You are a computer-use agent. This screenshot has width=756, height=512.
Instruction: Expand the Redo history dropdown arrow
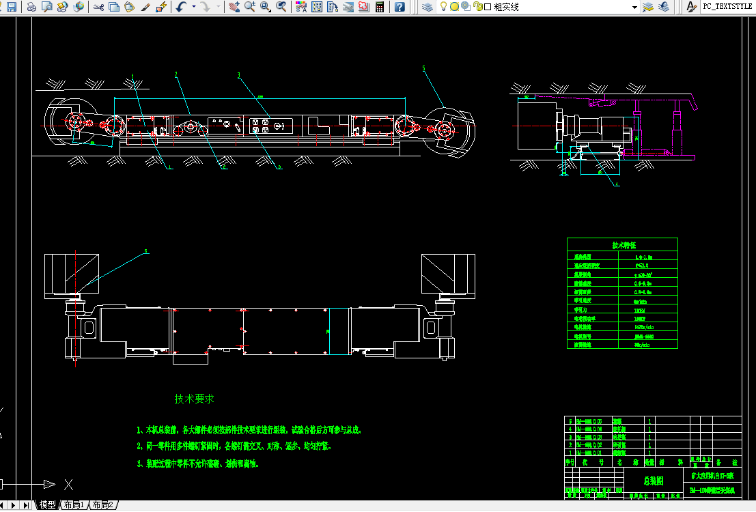click(x=218, y=7)
